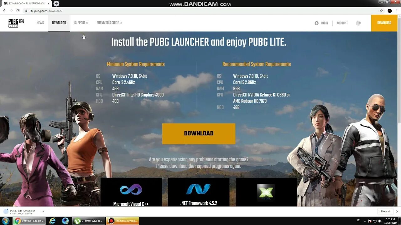Open the Chrome three-dot menu

pyautogui.click(x=397, y=11)
